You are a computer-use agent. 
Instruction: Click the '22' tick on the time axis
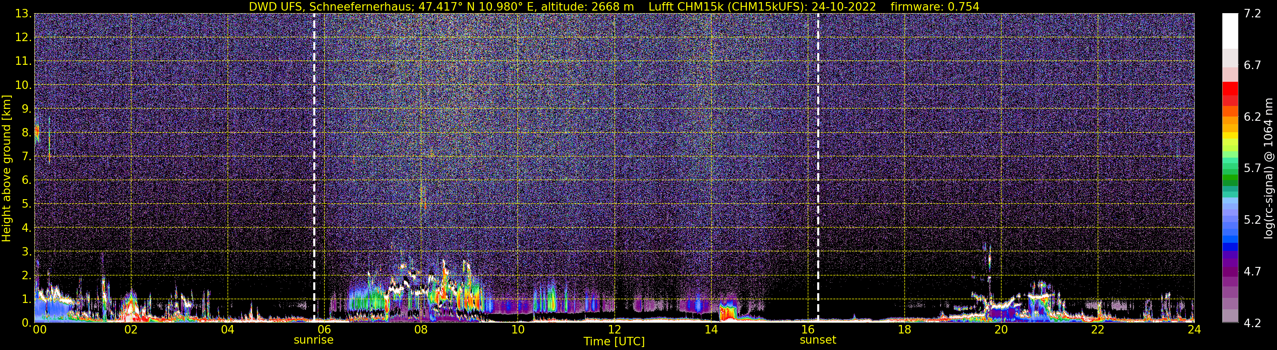1098,330
